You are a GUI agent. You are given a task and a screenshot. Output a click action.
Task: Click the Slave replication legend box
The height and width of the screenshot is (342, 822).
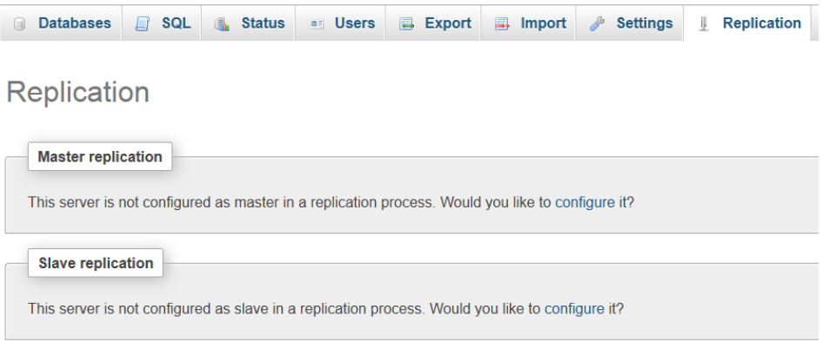click(x=96, y=262)
